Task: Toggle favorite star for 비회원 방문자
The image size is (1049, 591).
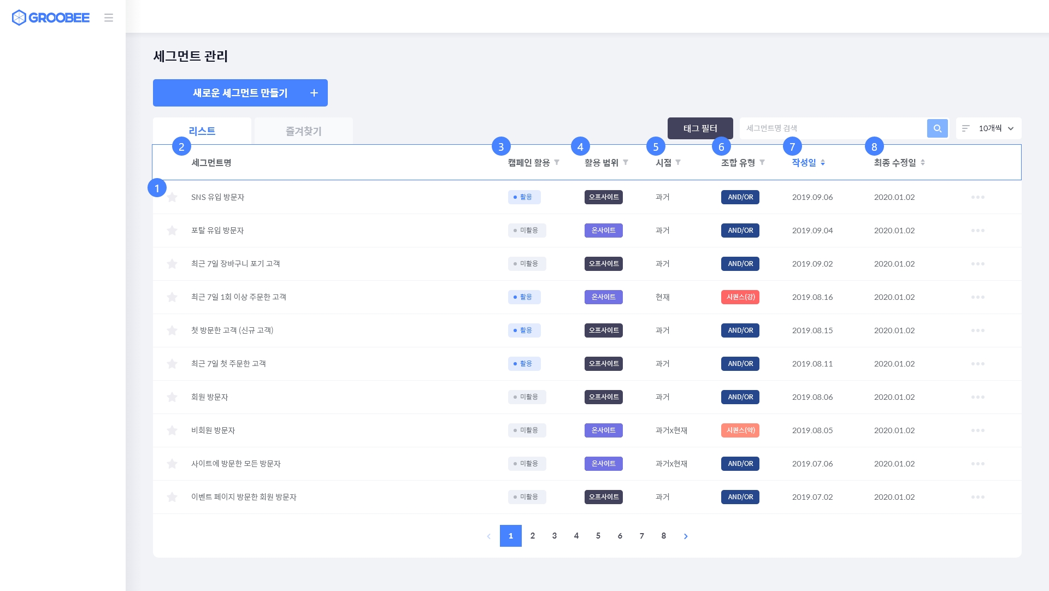Action: [x=172, y=430]
